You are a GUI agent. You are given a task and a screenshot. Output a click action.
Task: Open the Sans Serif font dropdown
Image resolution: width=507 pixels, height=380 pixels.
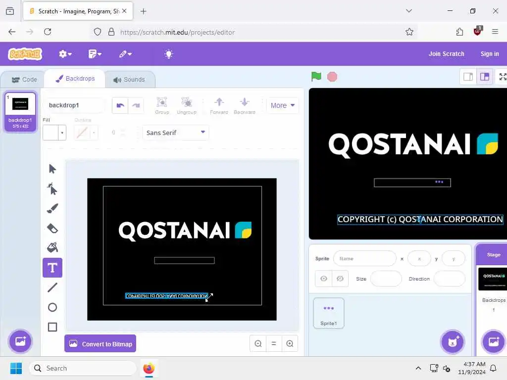coord(176,133)
